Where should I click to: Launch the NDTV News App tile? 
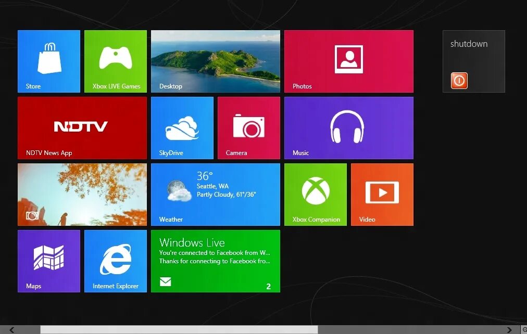pyautogui.click(x=82, y=128)
